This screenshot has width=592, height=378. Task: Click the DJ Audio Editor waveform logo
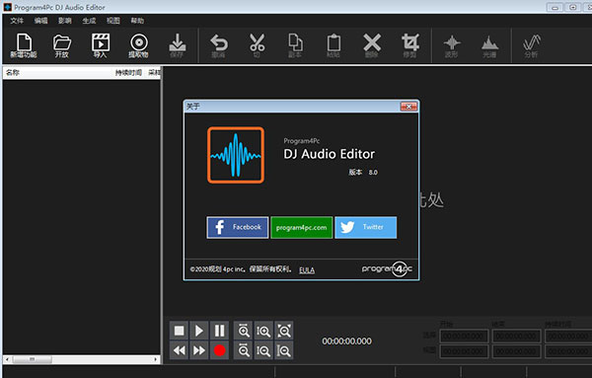236,155
